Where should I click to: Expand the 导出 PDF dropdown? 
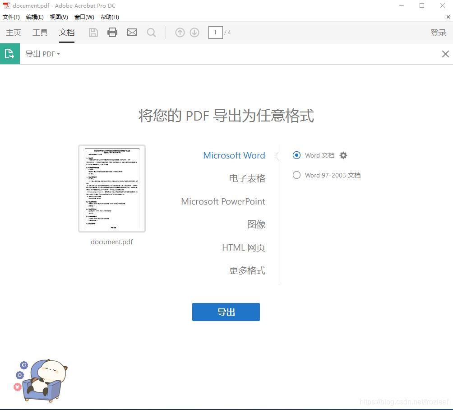coord(43,54)
